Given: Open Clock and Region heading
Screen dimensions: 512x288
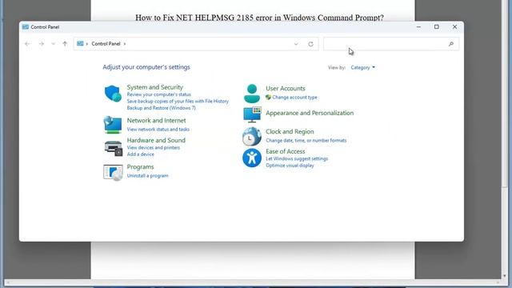Looking at the screenshot, I should coord(290,131).
